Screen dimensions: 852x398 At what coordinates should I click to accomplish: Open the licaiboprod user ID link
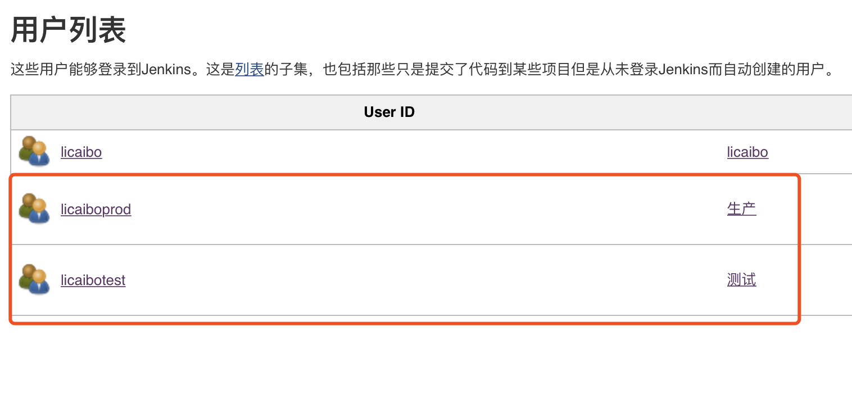96,210
